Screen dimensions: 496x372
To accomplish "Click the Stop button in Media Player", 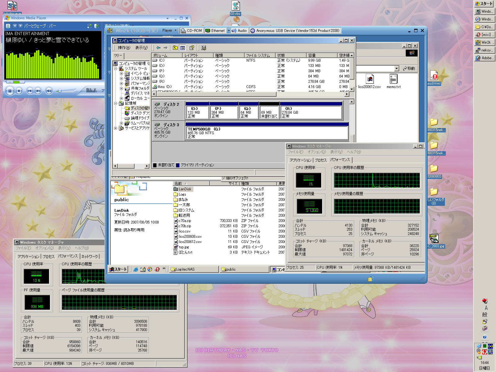I will (x=19, y=91).
